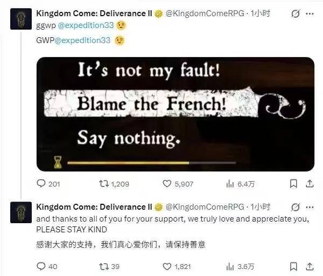Open the first tweet's profile avatar
Image resolution: width=323 pixels, height=276 pixels.
21,19
